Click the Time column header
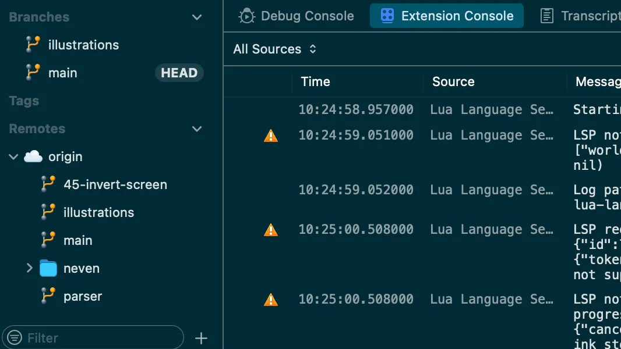The image size is (621, 349). tap(315, 82)
